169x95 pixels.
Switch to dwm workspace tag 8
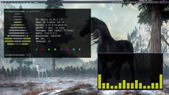(x=24, y=2)
